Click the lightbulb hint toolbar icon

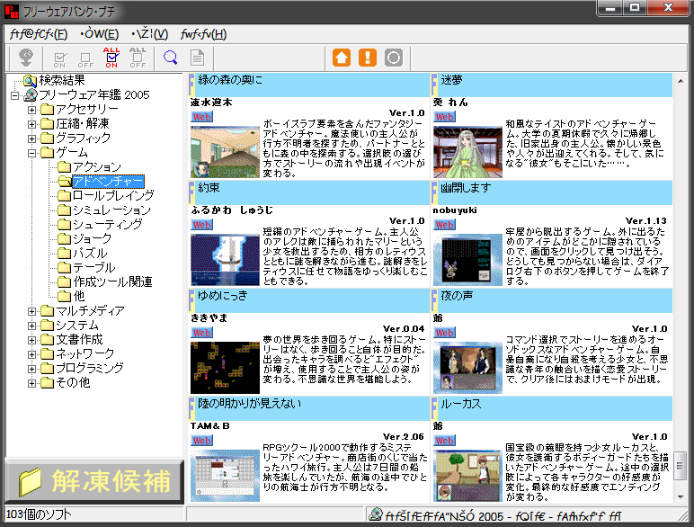coord(26,58)
